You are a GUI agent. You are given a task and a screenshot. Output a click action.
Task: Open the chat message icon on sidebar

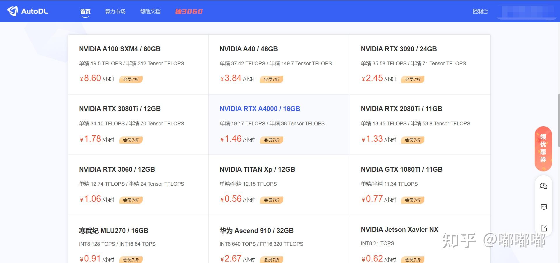pos(543,207)
